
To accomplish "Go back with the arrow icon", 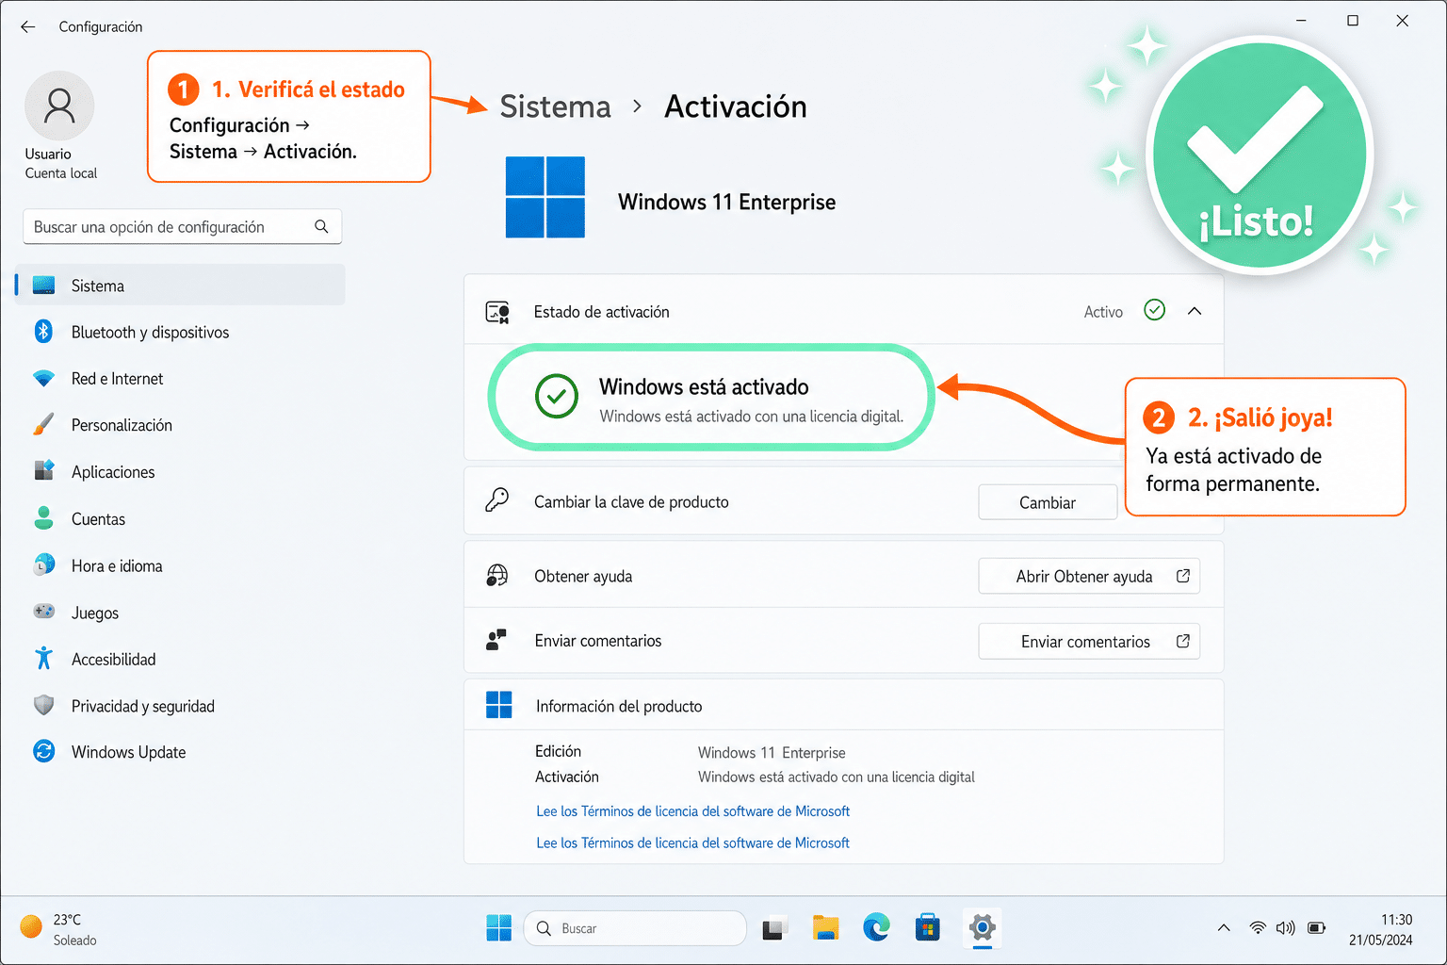I will pos(28,26).
